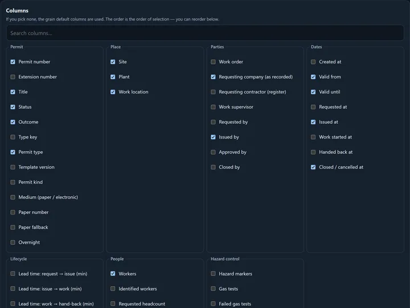
Task: Deselect the Outcome checkbox
Action: (x=13, y=122)
